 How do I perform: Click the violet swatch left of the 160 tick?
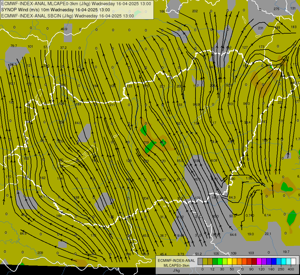269,261
